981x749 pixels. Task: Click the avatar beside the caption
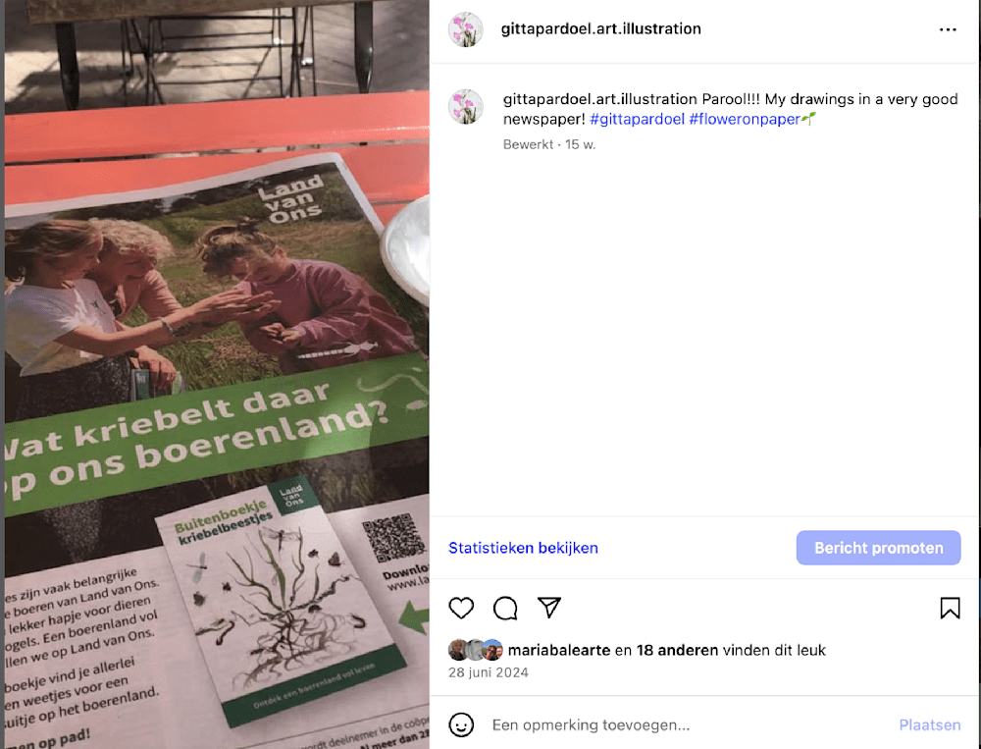click(466, 106)
